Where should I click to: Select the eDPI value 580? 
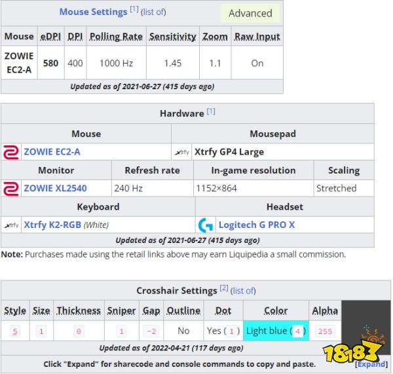pos(50,63)
